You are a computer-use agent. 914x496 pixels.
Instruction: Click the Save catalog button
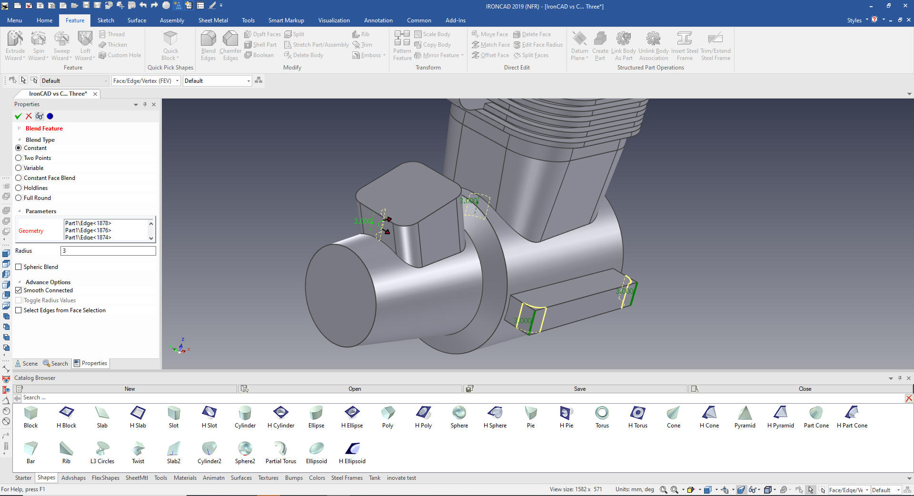579,389
